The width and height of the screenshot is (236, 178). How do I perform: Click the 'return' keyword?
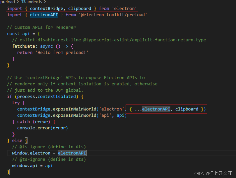pos(25,52)
